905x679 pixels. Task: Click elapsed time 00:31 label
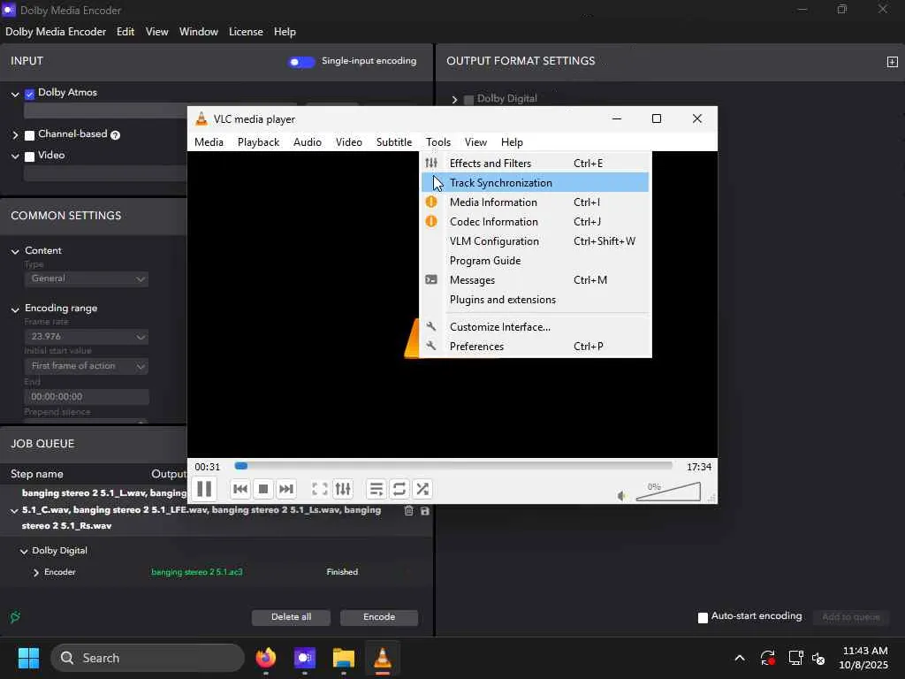tap(207, 467)
